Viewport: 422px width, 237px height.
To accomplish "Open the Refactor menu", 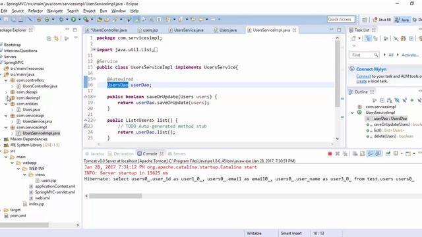I will pos(36,11).
